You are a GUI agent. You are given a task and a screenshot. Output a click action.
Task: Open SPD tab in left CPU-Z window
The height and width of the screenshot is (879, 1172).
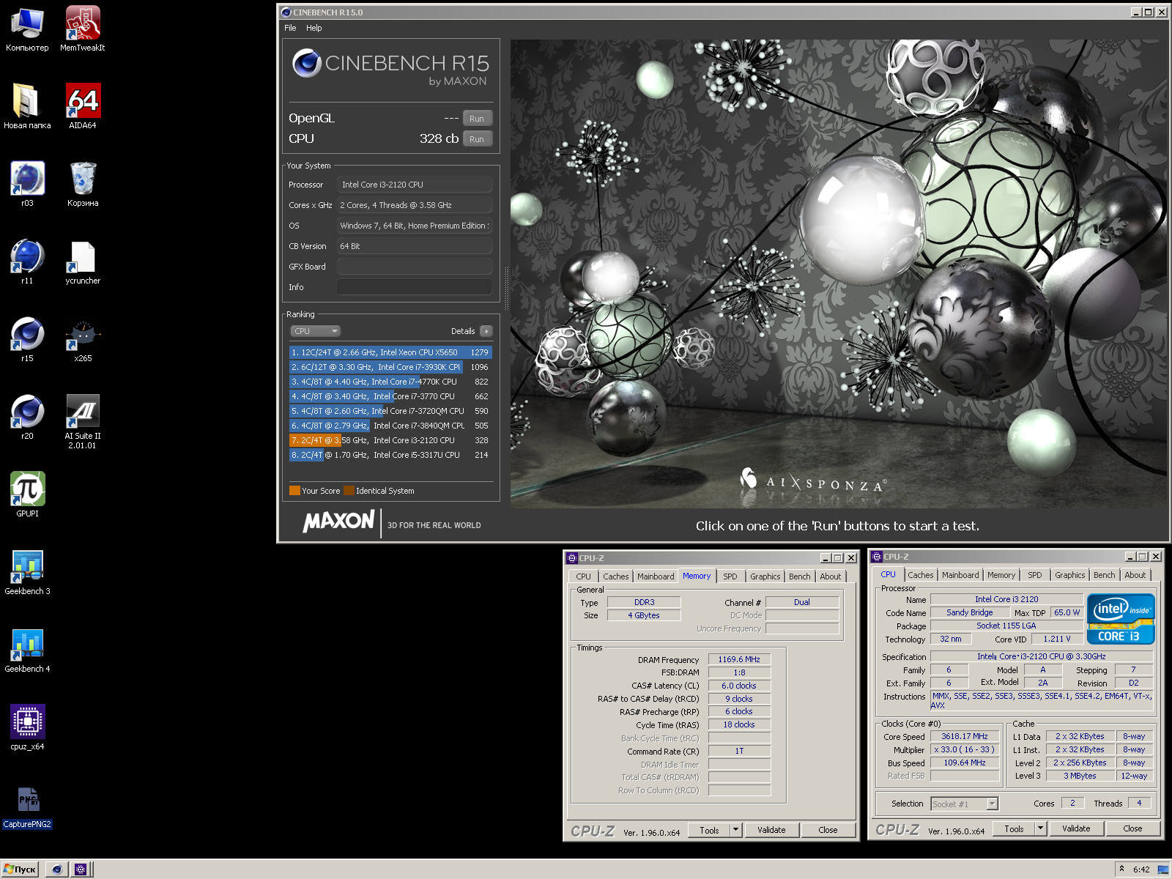click(x=730, y=576)
